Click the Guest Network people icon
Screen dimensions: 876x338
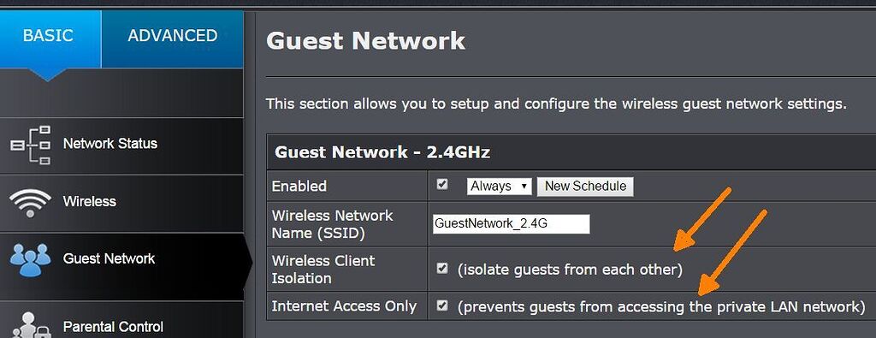(x=30, y=260)
